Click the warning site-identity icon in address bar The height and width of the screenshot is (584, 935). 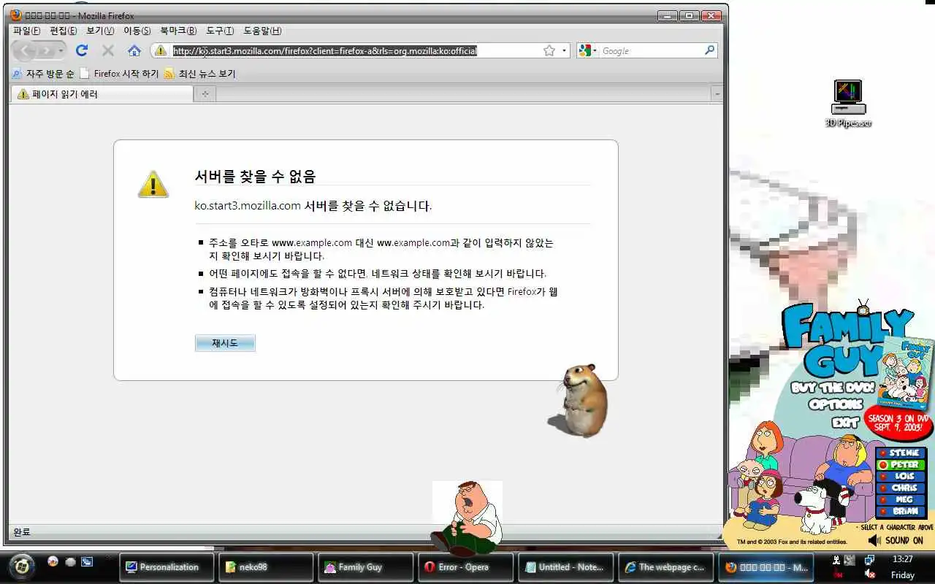[x=161, y=50]
